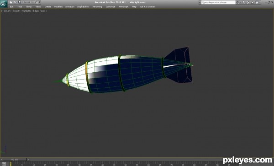Viewport: 274px width, 166px height.
Task: Click the Help question mark icon
Action: click(x=257, y=2)
